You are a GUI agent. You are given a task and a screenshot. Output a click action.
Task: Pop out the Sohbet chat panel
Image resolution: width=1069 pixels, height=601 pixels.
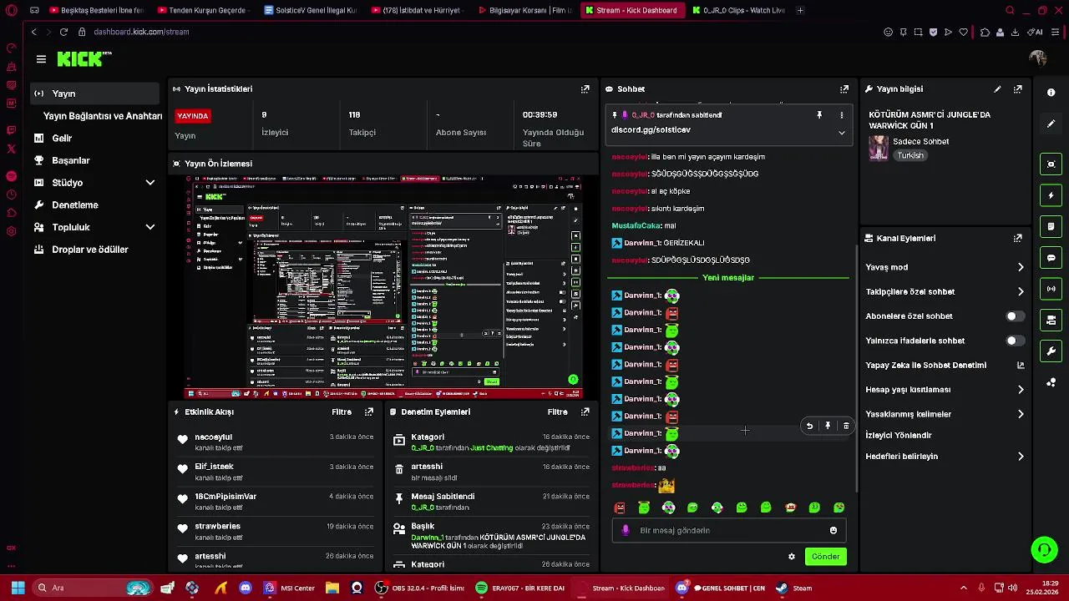coord(844,88)
